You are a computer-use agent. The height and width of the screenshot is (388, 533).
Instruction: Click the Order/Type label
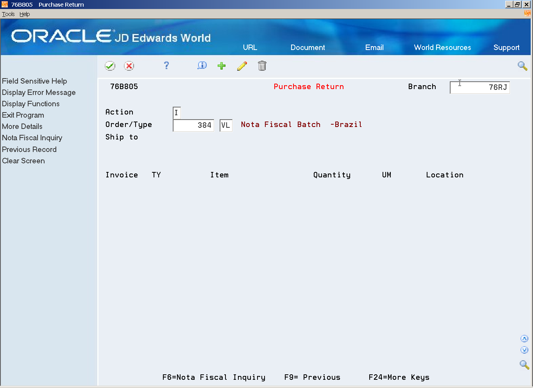pos(129,125)
